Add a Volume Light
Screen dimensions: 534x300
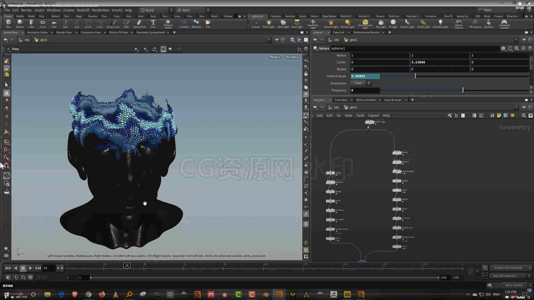pyautogui.click(x=331, y=24)
